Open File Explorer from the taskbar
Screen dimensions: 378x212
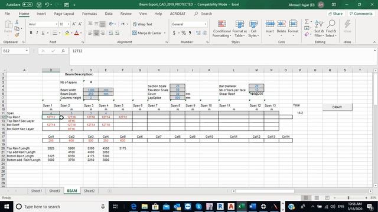click(145, 207)
